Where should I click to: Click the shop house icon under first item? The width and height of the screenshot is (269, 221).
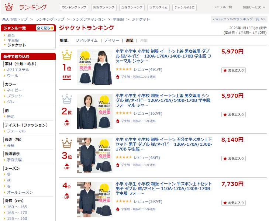coord(117,77)
